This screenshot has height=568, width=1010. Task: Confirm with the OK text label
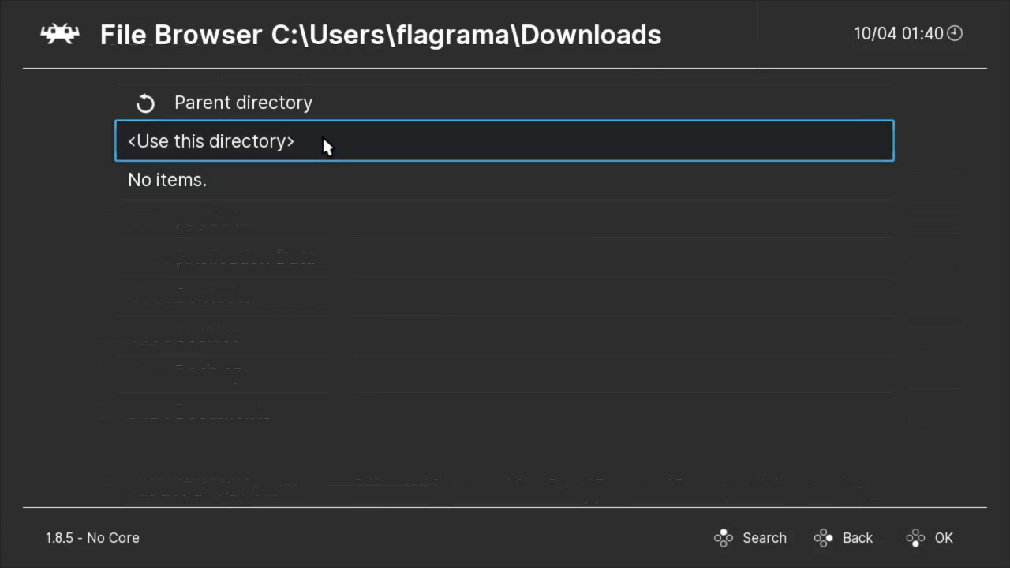944,538
